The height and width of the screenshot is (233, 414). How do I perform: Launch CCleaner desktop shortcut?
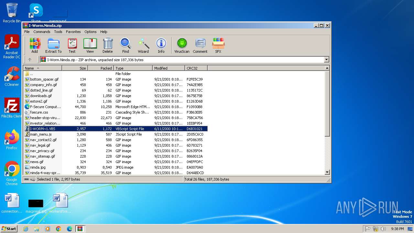[12, 76]
